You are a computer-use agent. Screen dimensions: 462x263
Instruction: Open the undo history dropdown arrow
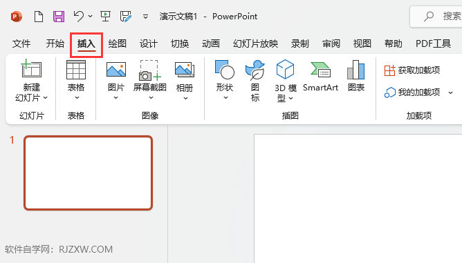click(90, 17)
